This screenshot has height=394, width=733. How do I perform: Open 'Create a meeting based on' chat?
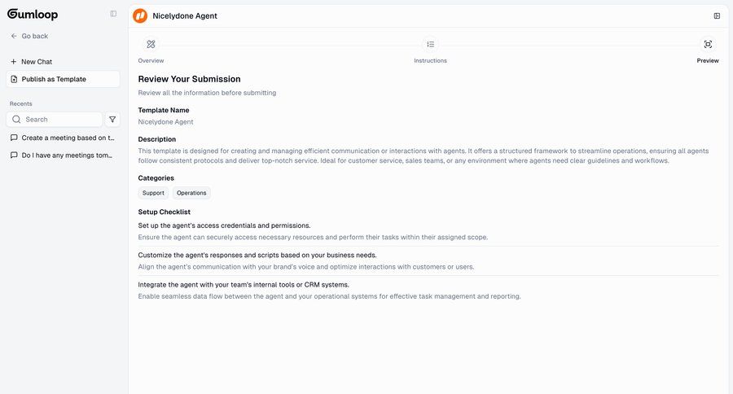[68, 138]
